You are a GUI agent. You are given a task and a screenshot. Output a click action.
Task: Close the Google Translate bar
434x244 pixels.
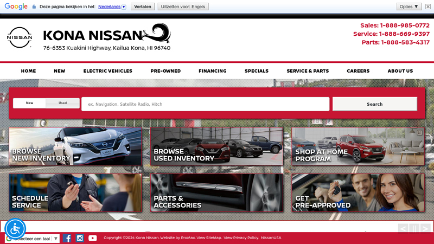point(428,7)
